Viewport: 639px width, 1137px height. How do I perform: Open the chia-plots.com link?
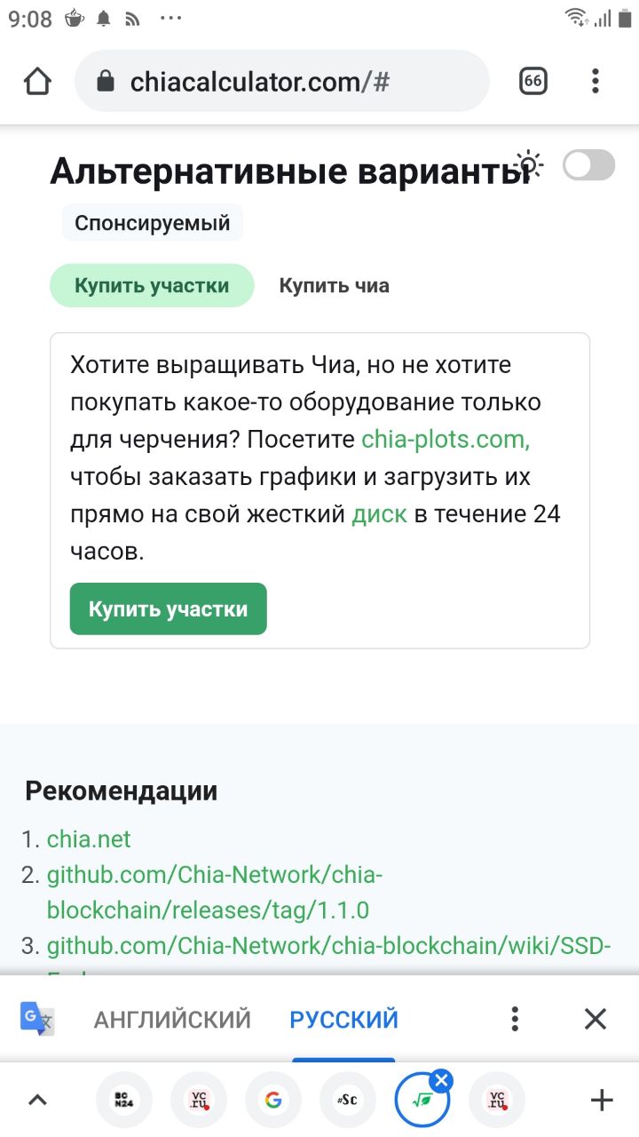click(446, 440)
